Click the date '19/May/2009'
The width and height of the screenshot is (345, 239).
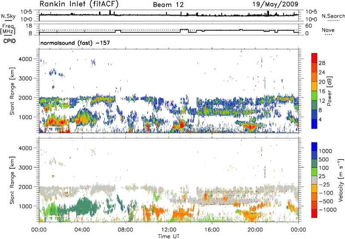coord(275,4)
